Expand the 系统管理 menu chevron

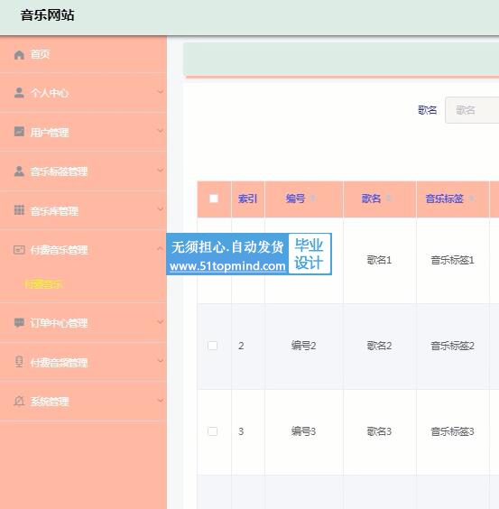click(x=161, y=401)
